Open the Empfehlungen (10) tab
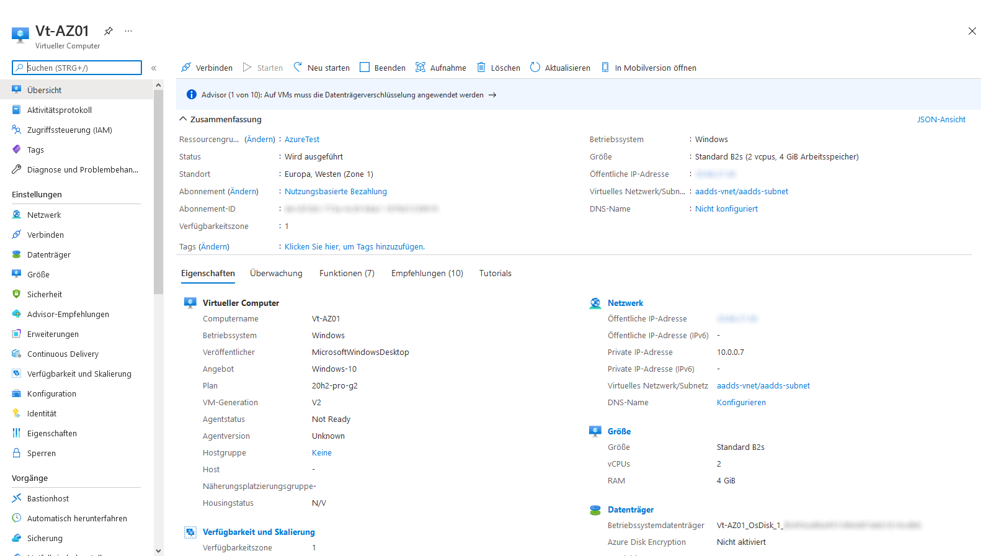Viewport: 981px width, 556px height. point(427,274)
